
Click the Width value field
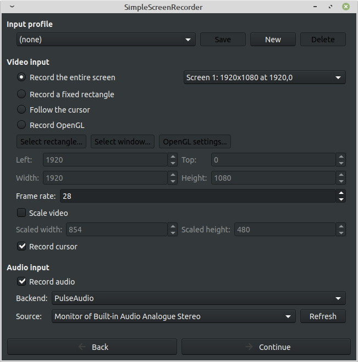pyautogui.click(x=105, y=178)
